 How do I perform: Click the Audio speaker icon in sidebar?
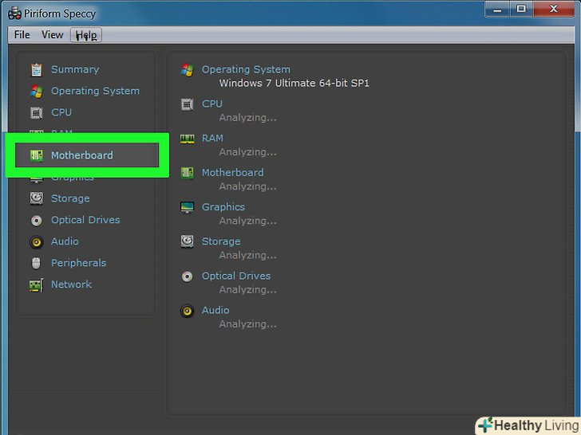[x=37, y=242]
